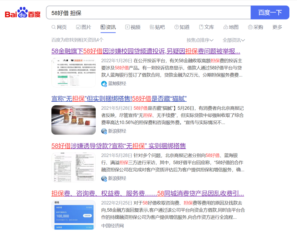Click the 蓝鲸财经 source name
Viewport: 297px width, 240px height.
tap(117, 84)
